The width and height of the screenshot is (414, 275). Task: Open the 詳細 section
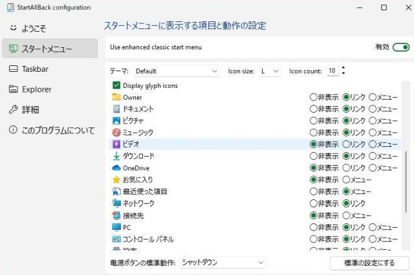(x=50, y=109)
